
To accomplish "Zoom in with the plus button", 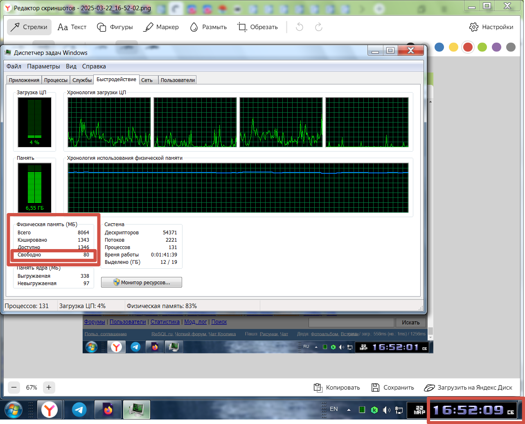I will 49,387.
